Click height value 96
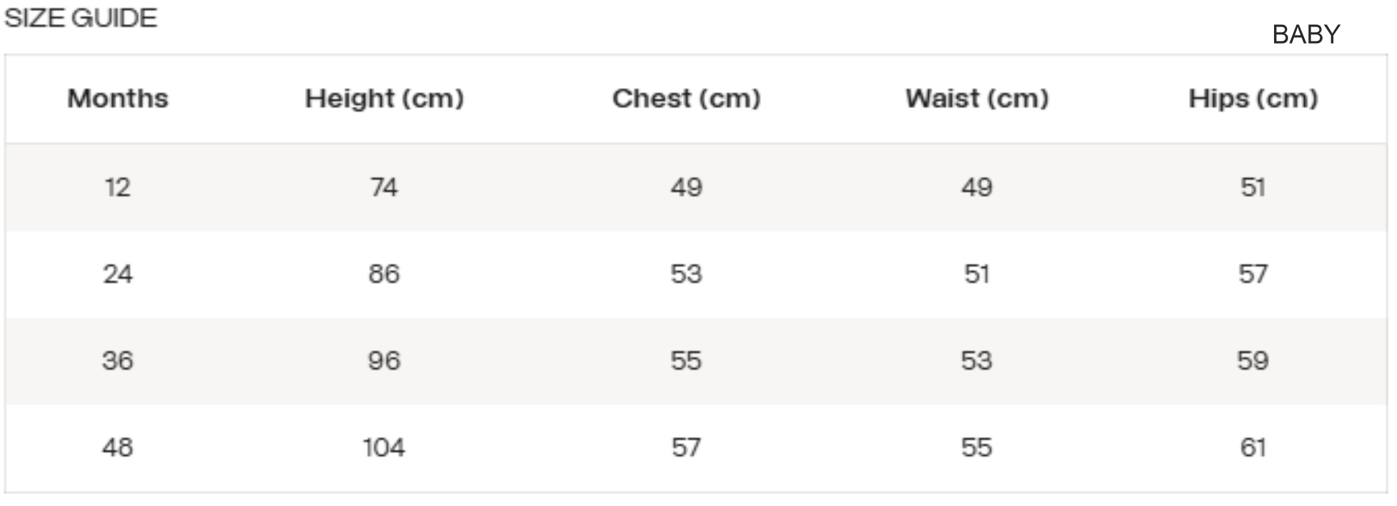This screenshot has width=1397, height=506. (384, 361)
